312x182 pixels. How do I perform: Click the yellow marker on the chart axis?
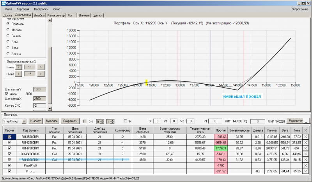point(147,82)
